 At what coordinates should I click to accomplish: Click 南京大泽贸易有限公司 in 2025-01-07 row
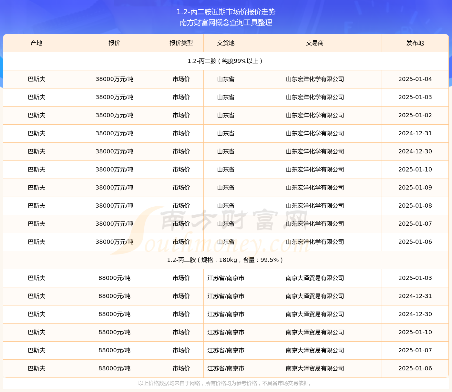315,350
